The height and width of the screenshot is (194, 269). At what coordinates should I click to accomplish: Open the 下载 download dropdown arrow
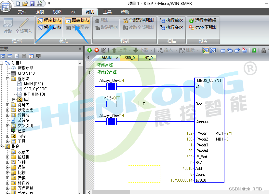(x=152, y=50)
